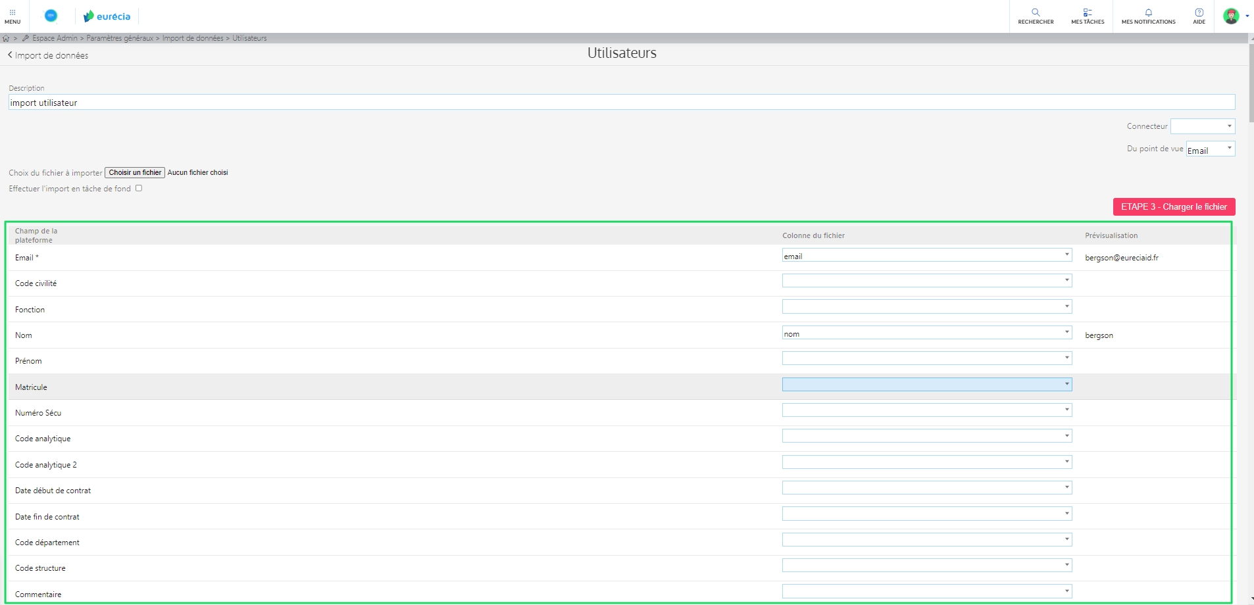Image resolution: width=1254 pixels, height=605 pixels.
Task: Click the Aucun fichier choisi text
Action: 197,172
